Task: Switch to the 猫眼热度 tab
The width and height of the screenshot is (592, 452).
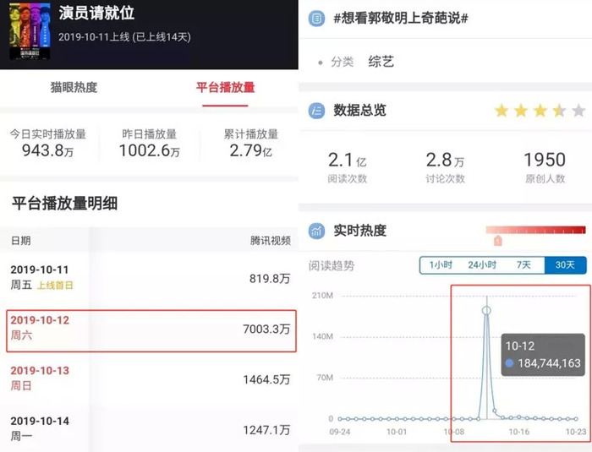Action: click(74, 88)
